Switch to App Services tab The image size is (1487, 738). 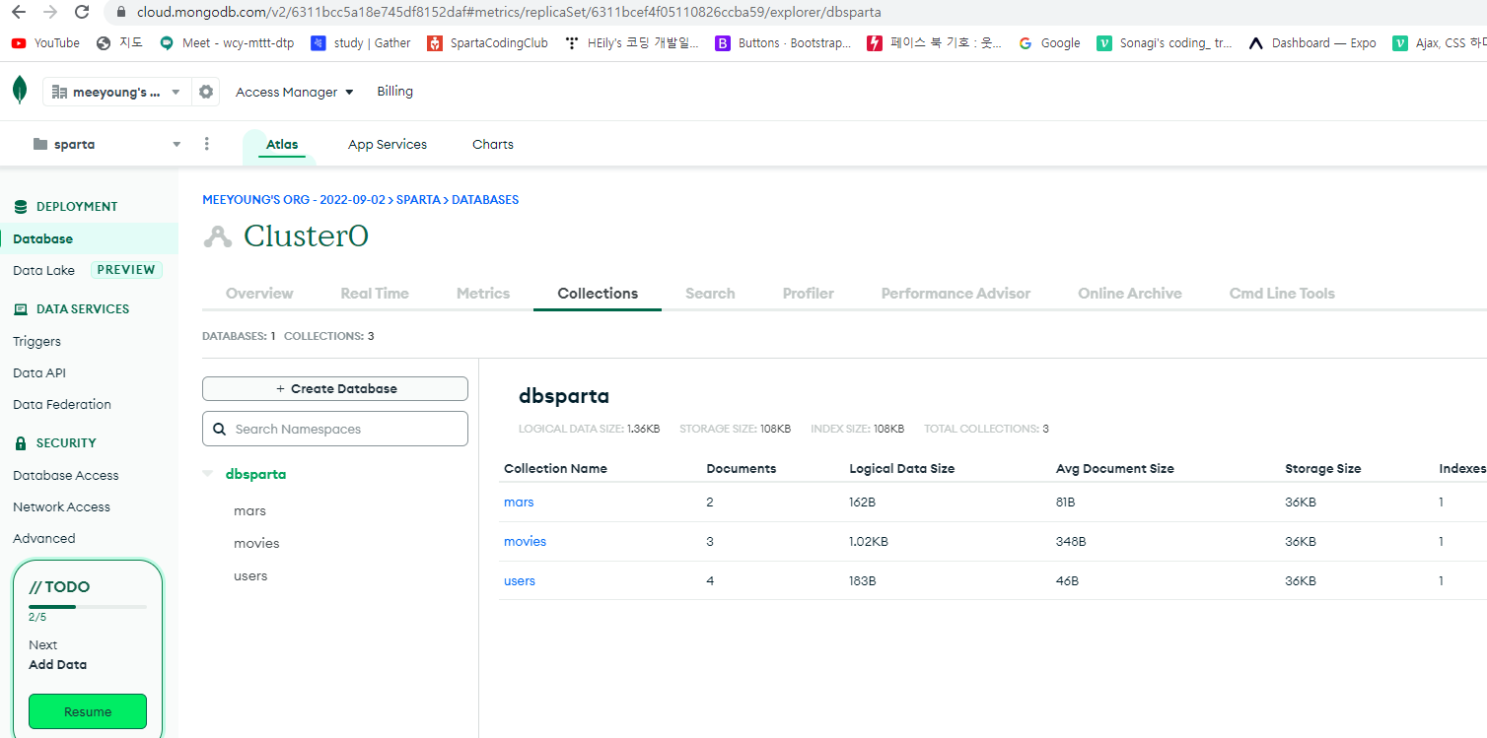pos(388,145)
